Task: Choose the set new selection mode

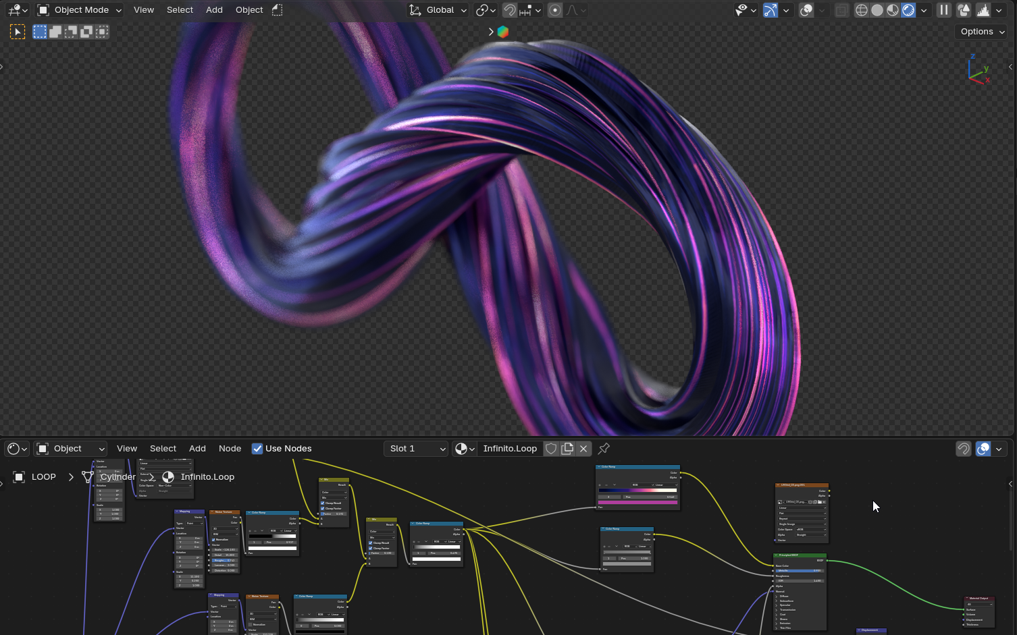Action: point(40,32)
